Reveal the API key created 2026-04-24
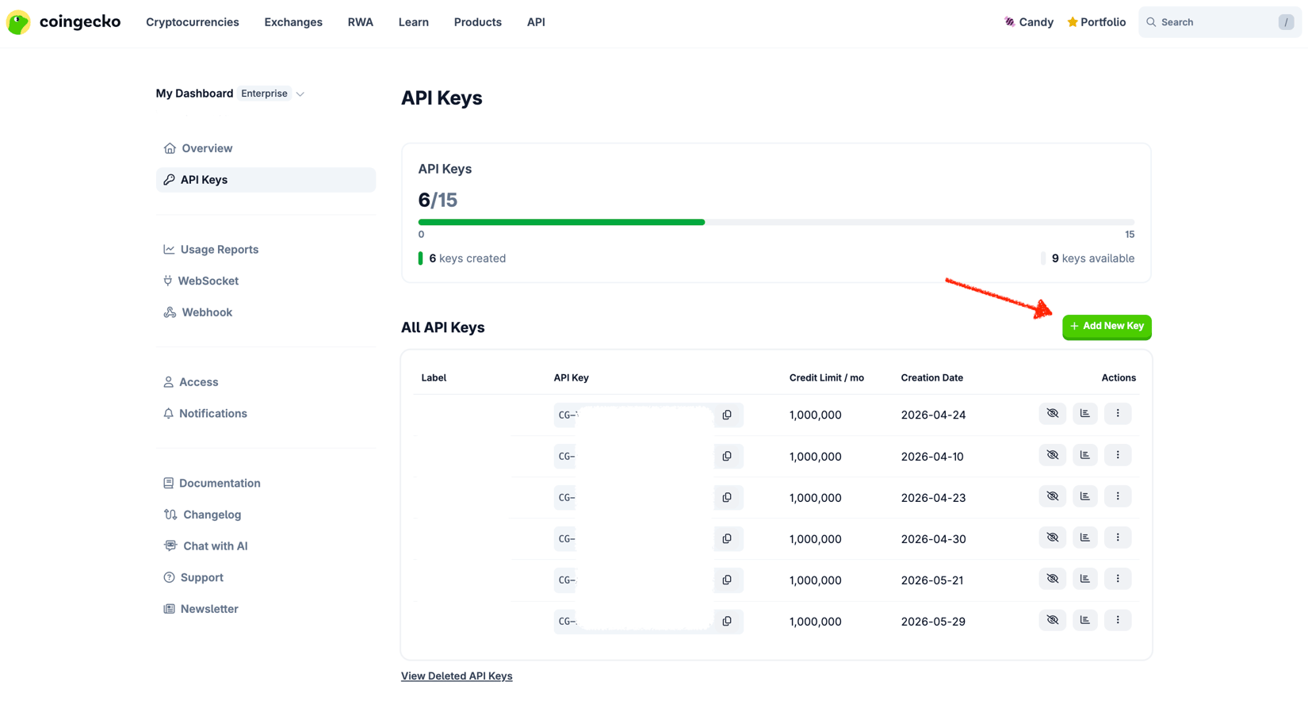This screenshot has width=1308, height=712. (x=1053, y=413)
